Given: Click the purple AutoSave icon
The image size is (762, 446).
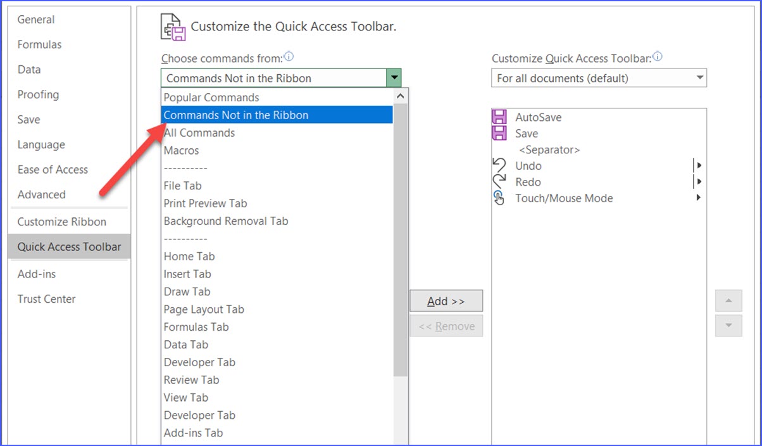Looking at the screenshot, I should (x=499, y=117).
